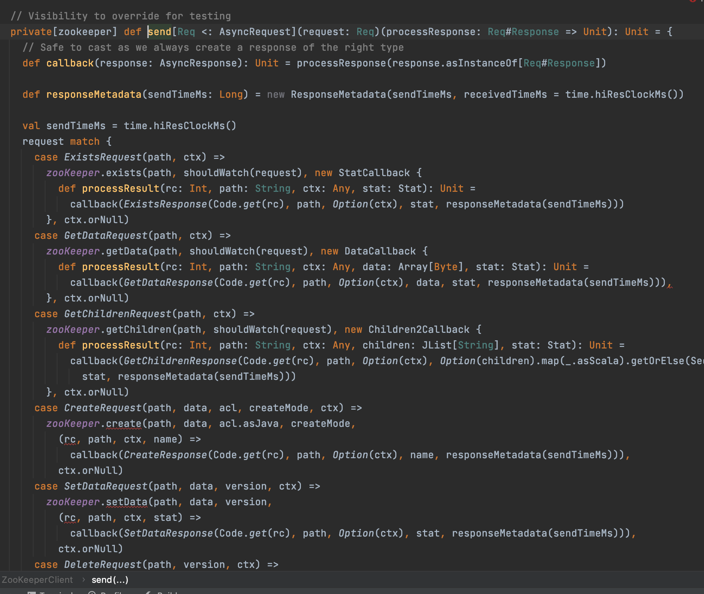Click '_.asScala' in the map call

(x=592, y=361)
